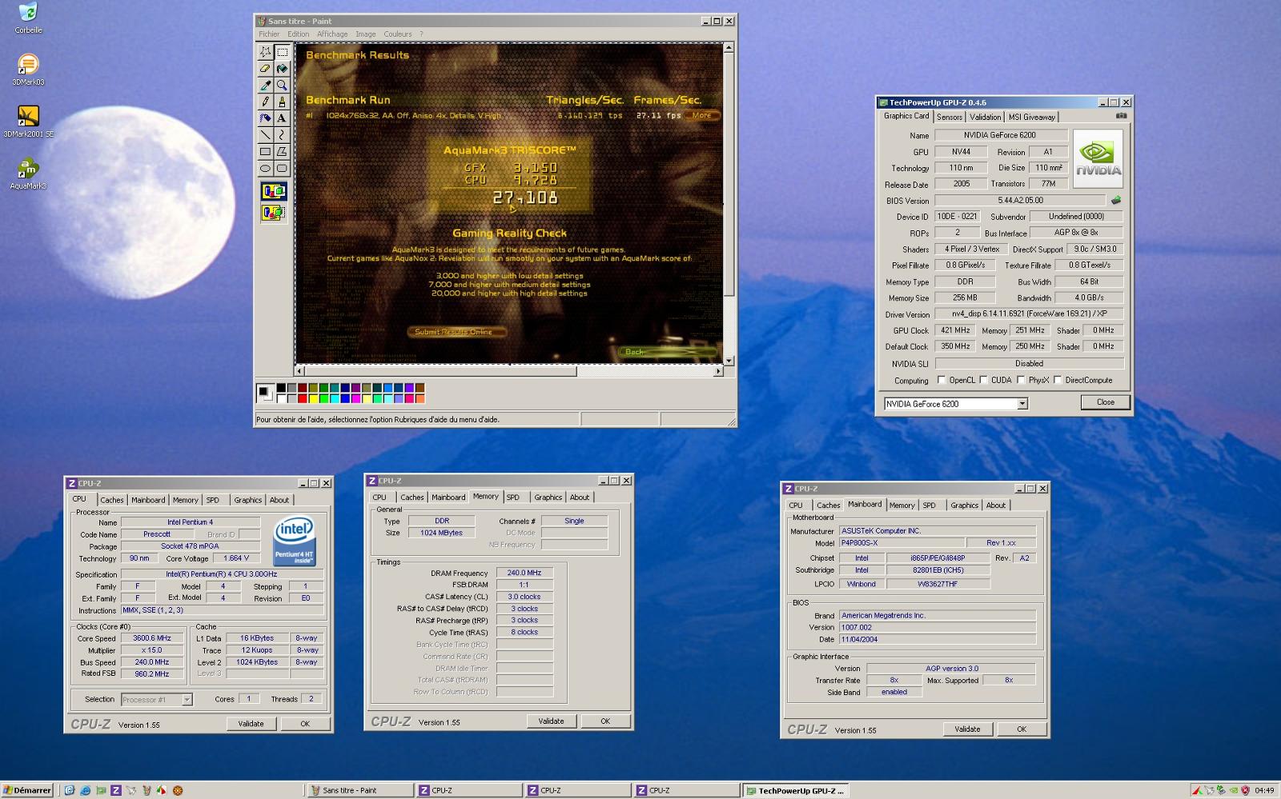Viewport: 1281px width, 799px height.
Task: Select the Brush tool in Paint
Action: tap(282, 102)
